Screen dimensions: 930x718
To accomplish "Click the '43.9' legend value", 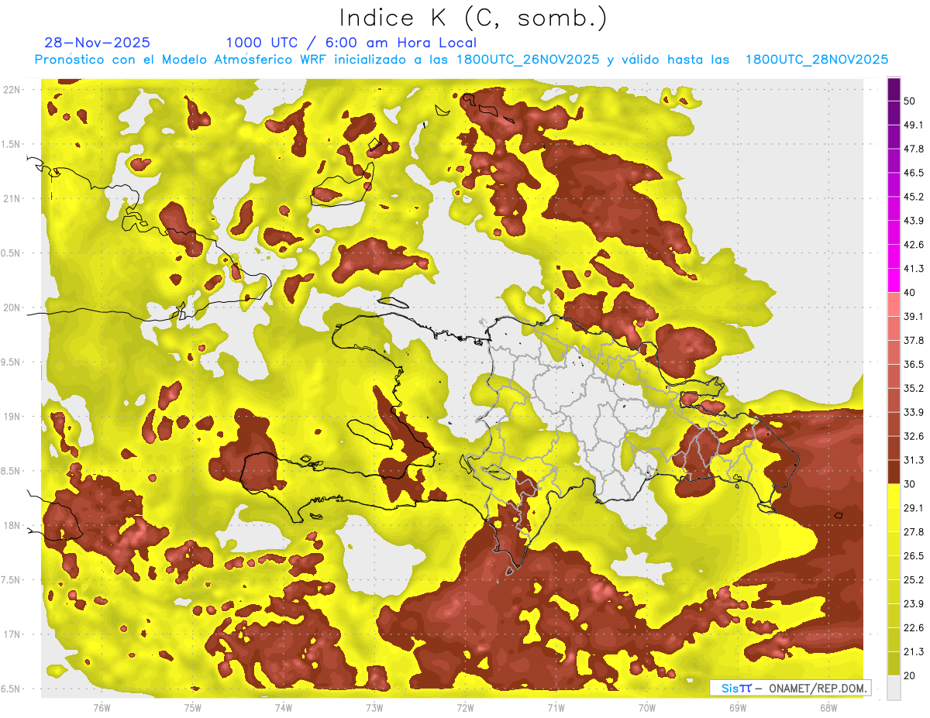I will (914, 221).
